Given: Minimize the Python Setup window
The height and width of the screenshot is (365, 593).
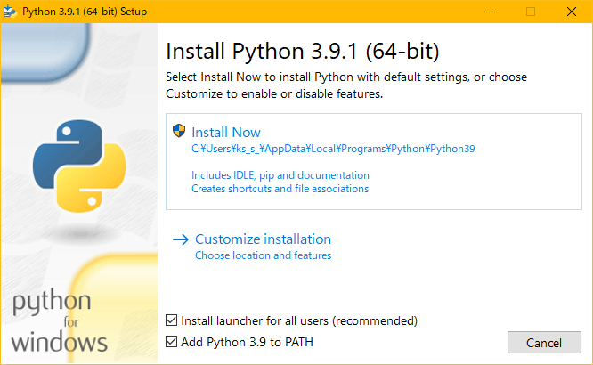Looking at the screenshot, I should pos(490,12).
